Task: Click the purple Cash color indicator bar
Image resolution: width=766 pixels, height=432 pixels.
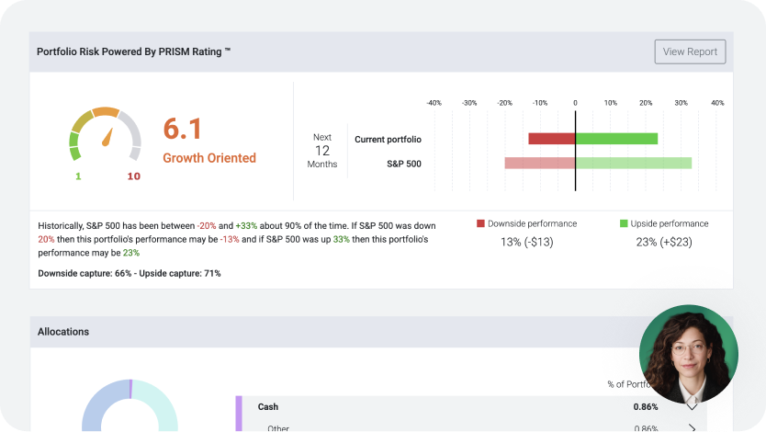Action: (239, 414)
